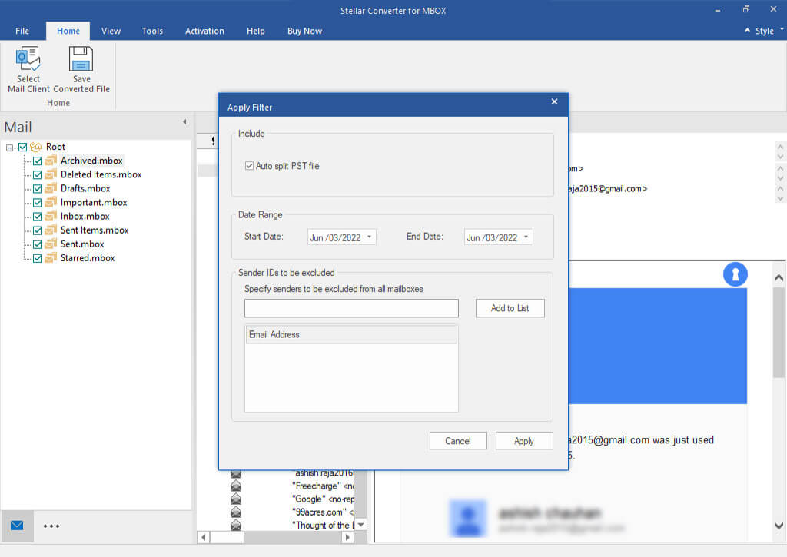Open the End Date dropdown
787x557 pixels.
pyautogui.click(x=526, y=237)
